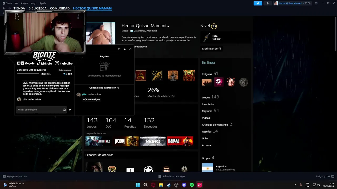The height and width of the screenshot is (189, 337).
Task: Go to the TIENDA tab
Action: click(19, 8)
